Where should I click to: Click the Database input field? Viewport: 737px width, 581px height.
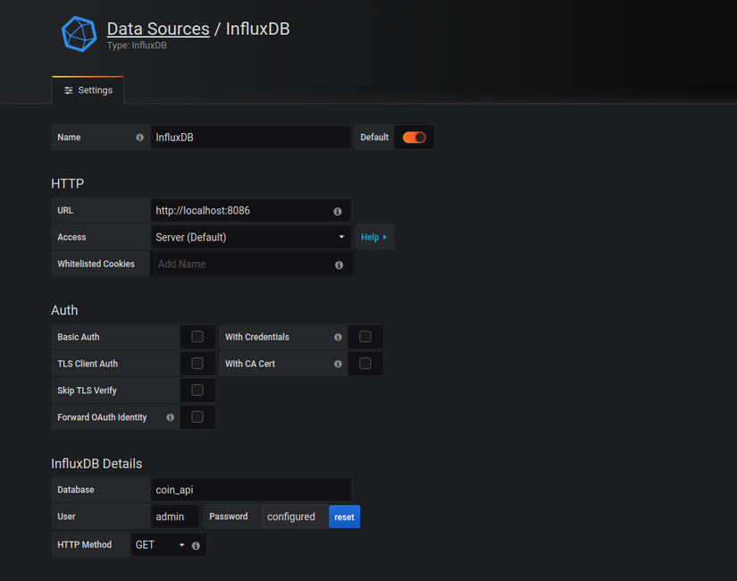(x=250, y=490)
